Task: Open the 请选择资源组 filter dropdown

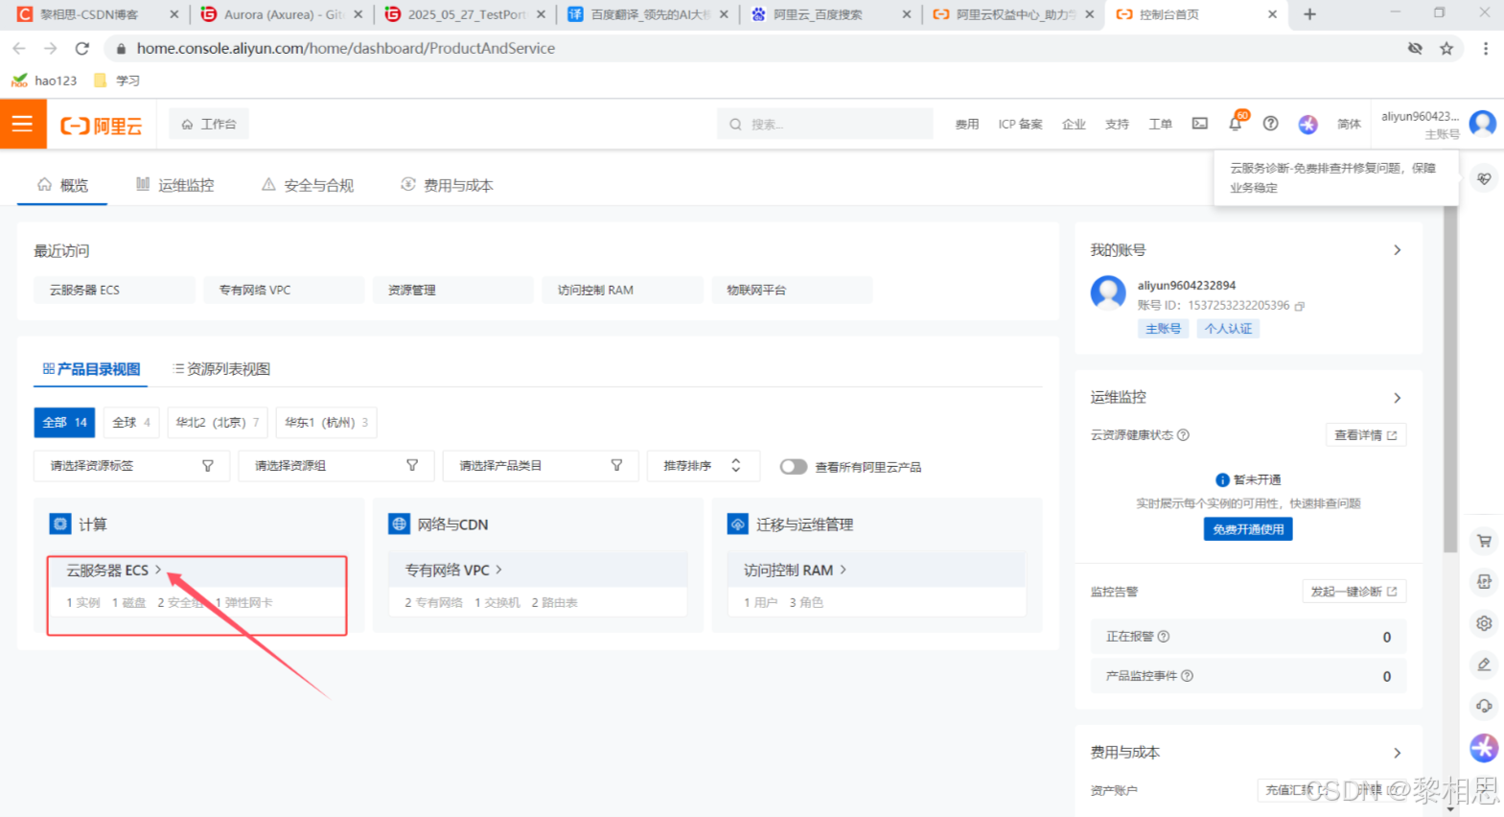Action: point(336,465)
